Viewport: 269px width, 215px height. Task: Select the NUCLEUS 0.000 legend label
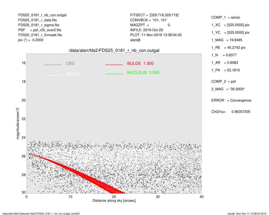tap(143, 73)
